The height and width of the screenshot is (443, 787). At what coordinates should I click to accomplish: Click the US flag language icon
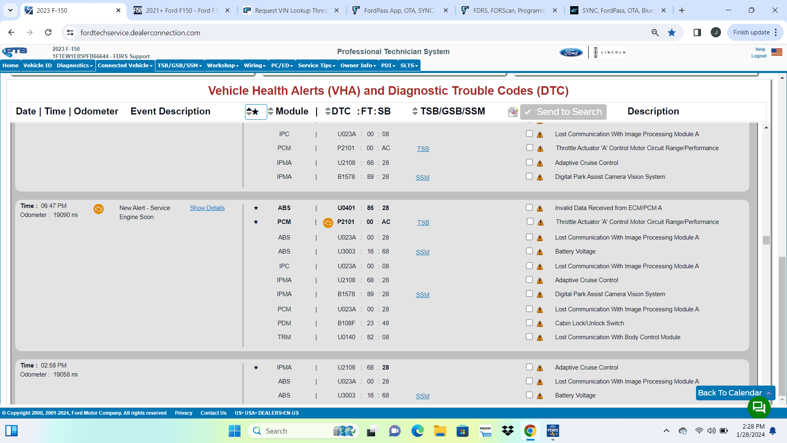point(777,52)
